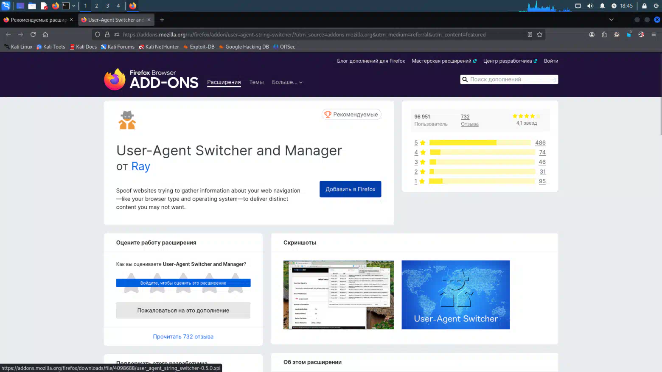
Task: Go back to the previous page
Action: 8,34
